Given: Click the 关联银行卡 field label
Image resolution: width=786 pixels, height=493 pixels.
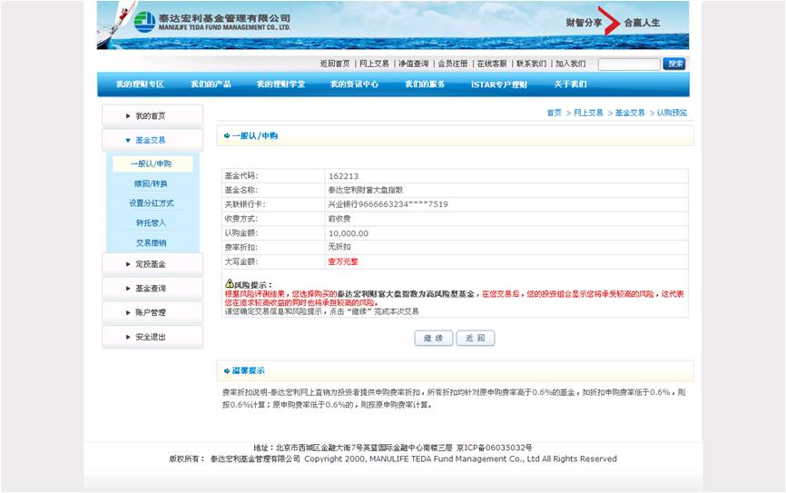Looking at the screenshot, I should (x=245, y=204).
